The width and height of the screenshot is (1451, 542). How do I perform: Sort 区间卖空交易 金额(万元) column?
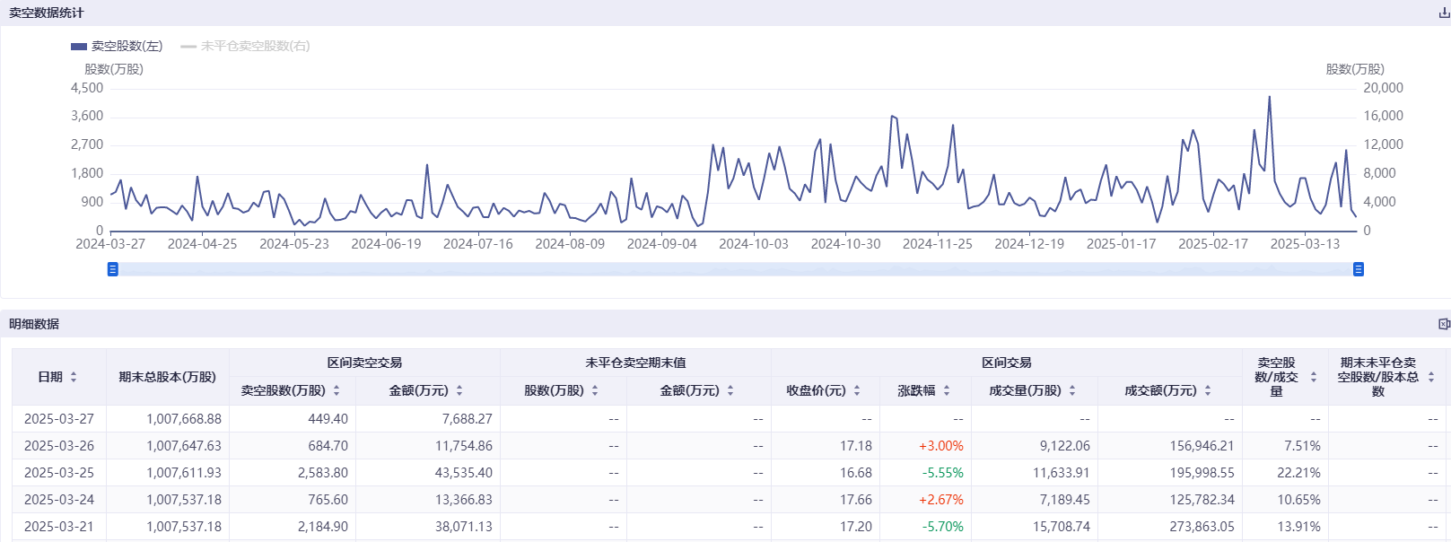pos(459,390)
